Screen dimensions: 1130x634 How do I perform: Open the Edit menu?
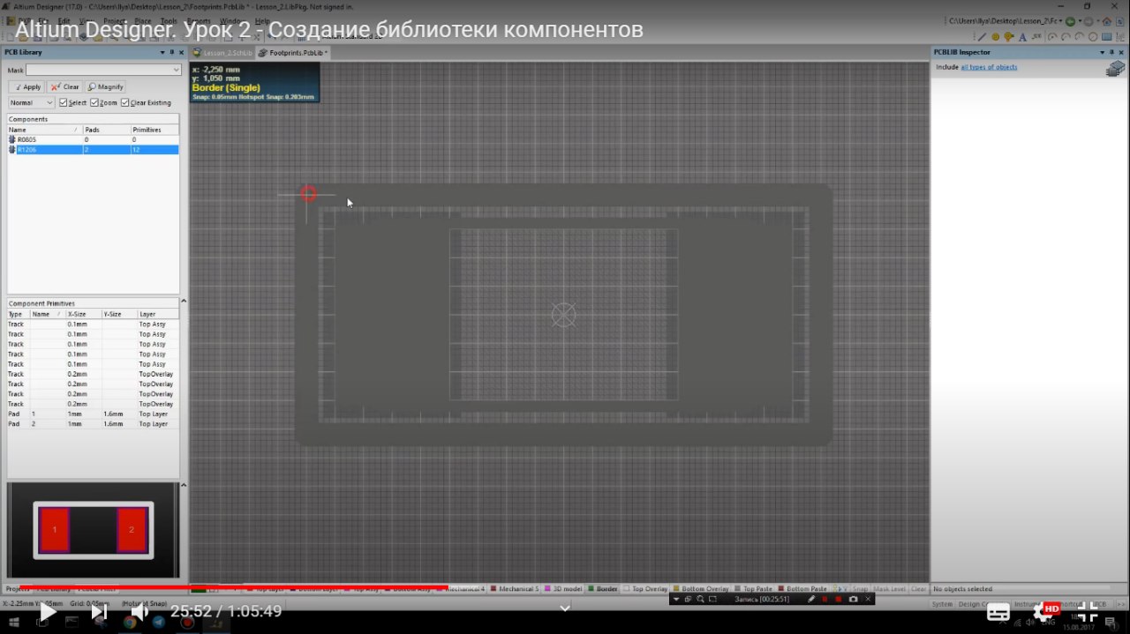point(64,20)
